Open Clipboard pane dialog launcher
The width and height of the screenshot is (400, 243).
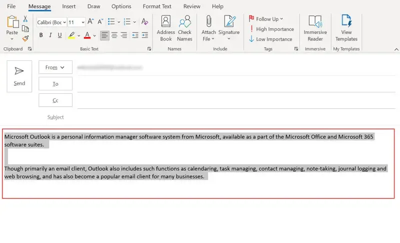tap(30, 49)
